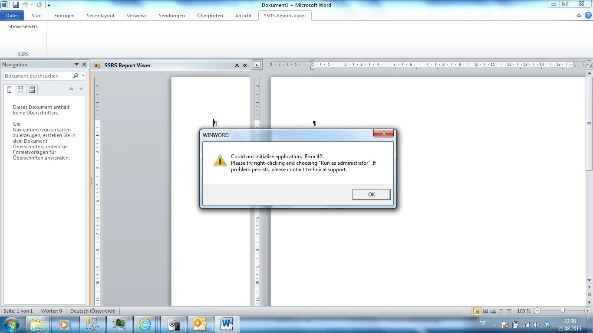Click the zoom in plus button

(x=588, y=311)
